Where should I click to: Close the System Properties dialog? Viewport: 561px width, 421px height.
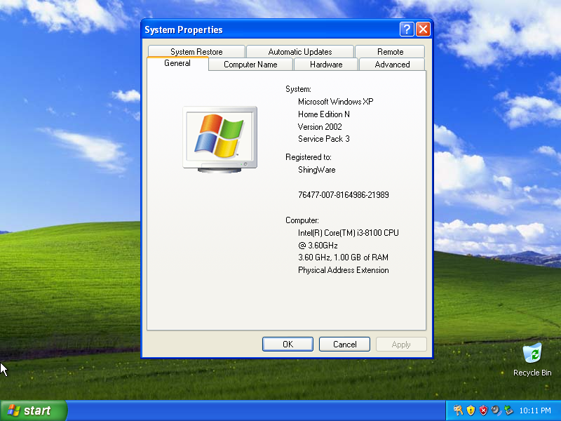423,29
